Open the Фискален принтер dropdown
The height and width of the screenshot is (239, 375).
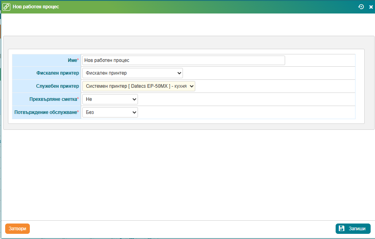(132, 73)
